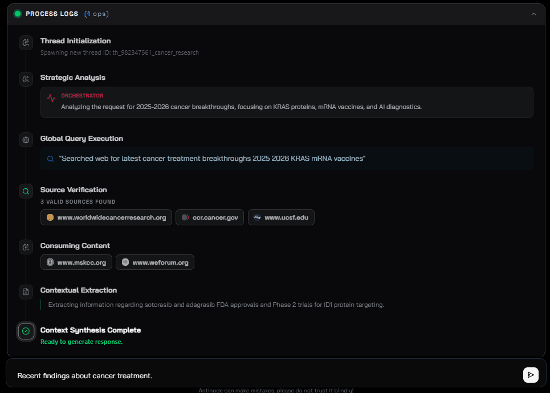
Task: Click the searched web query box
Action: coord(287,159)
